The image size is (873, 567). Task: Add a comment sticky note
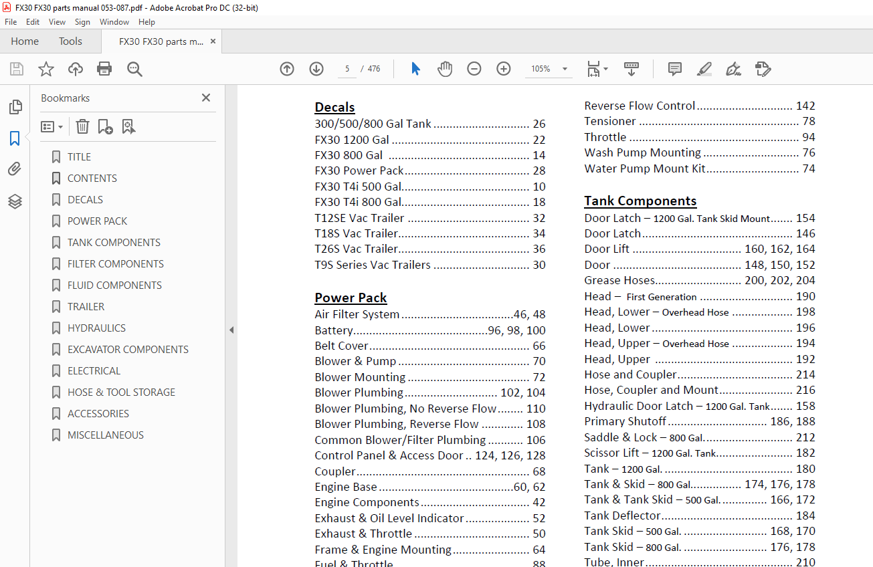(x=675, y=69)
